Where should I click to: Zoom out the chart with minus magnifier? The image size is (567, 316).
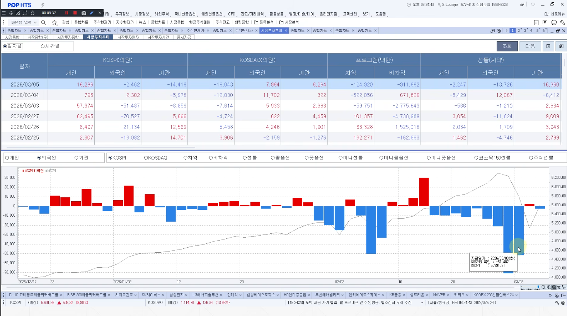pos(543,287)
